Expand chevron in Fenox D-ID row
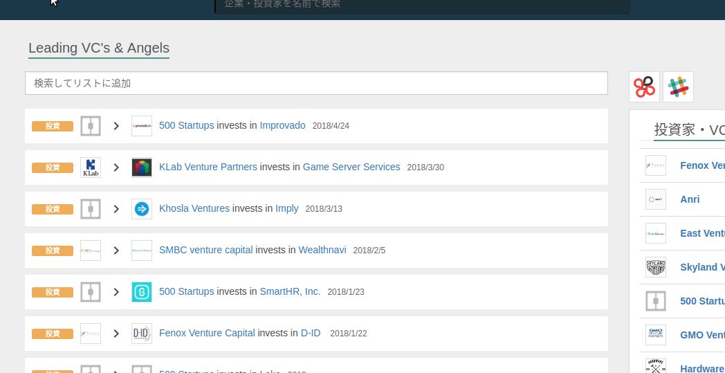 click(116, 334)
